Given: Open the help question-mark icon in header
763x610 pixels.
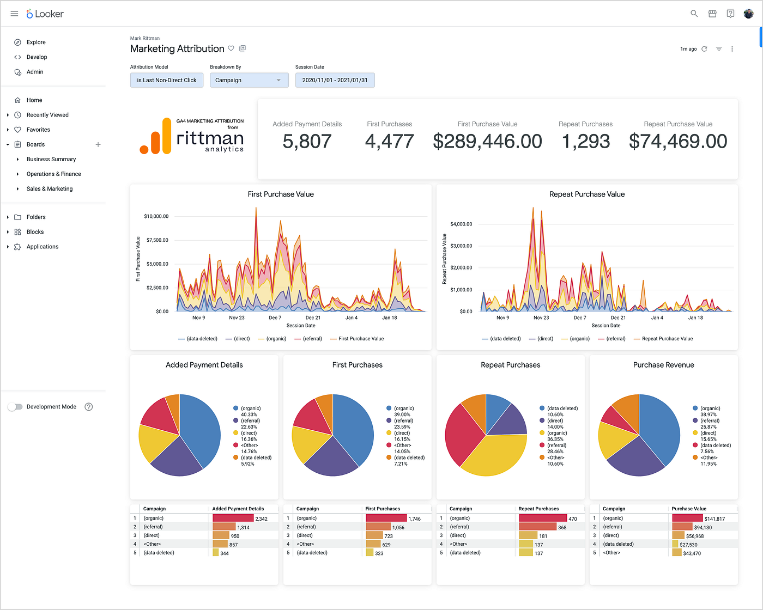Looking at the screenshot, I should tap(730, 14).
